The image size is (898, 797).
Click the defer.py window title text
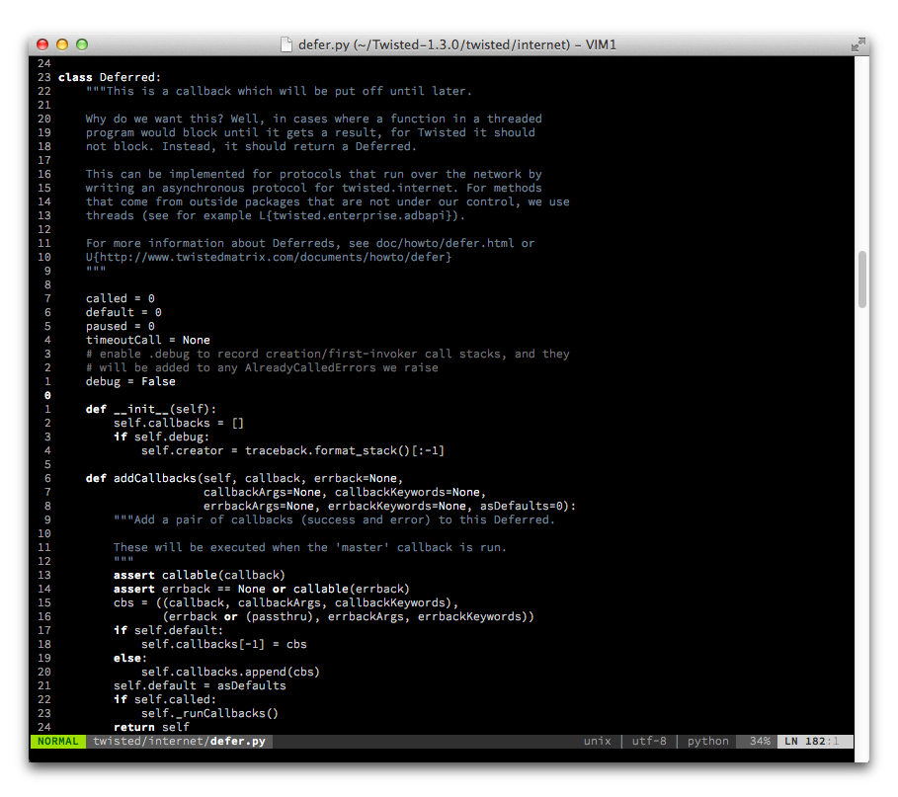click(x=457, y=44)
